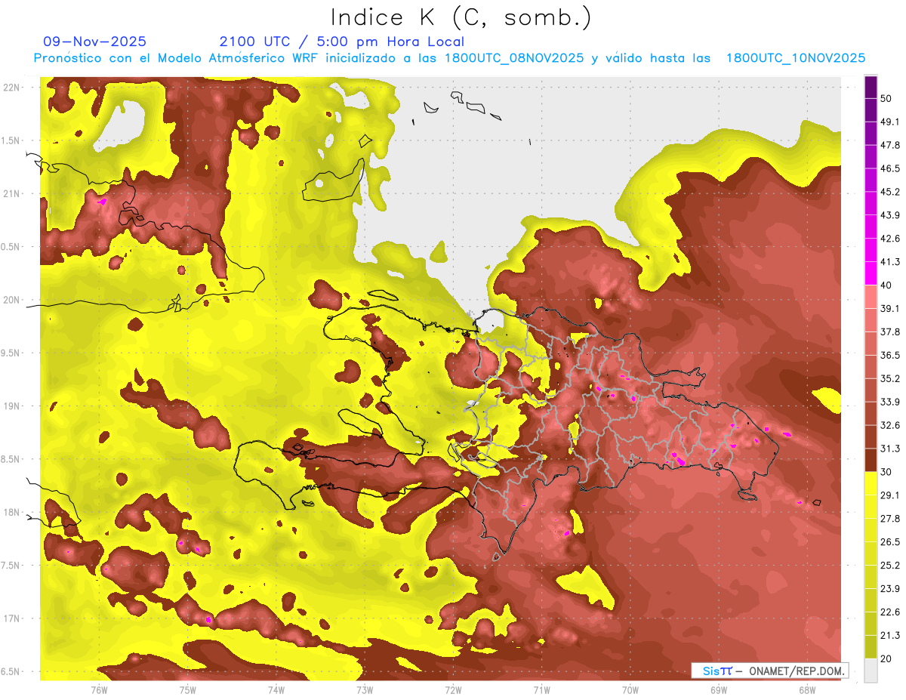Click '2100 UTC / 5:00 pm Hora Local' text
Image resolution: width=906 pixels, height=700 pixels.
[342, 42]
